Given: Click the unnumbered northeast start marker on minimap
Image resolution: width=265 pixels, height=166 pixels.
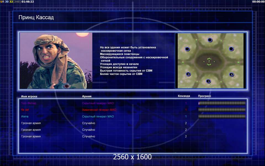Looking at the screenshot, I should point(231,49).
